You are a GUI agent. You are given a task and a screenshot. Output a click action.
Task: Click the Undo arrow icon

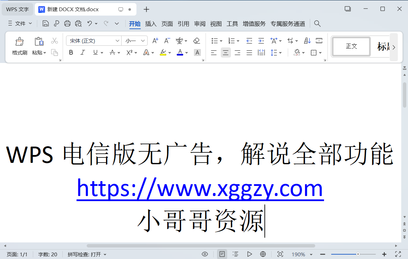[x=89, y=23]
